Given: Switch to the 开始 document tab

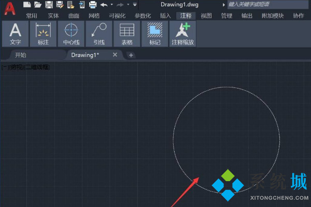Looking at the screenshot, I should pyautogui.click(x=21, y=55).
